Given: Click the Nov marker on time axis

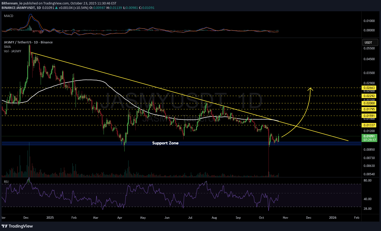Looking at the screenshot, I should (x=285, y=218).
